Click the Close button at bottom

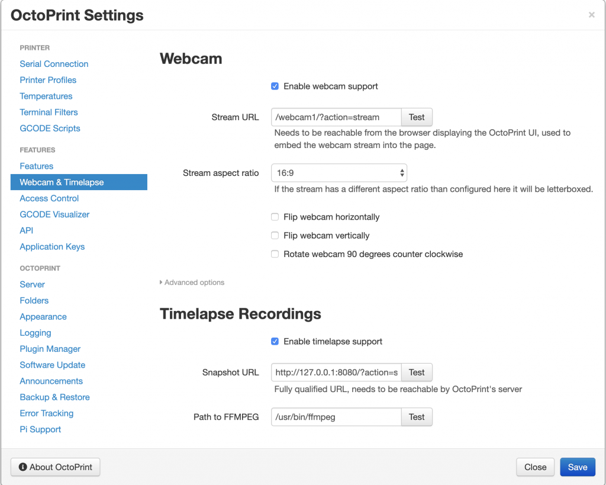click(535, 467)
